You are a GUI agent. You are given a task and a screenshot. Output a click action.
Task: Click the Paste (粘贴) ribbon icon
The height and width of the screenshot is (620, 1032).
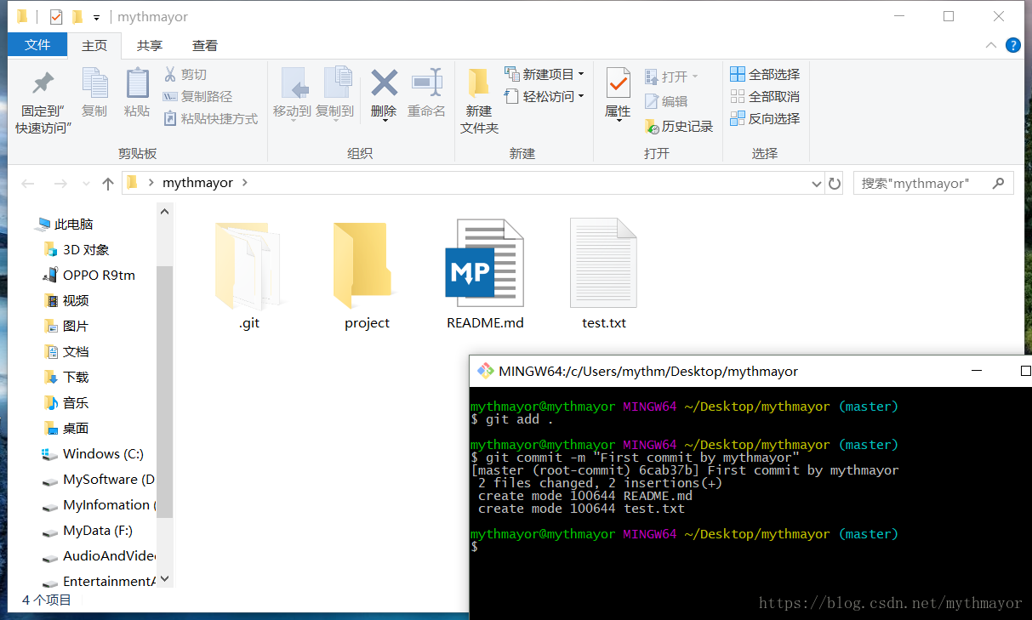pos(137,84)
